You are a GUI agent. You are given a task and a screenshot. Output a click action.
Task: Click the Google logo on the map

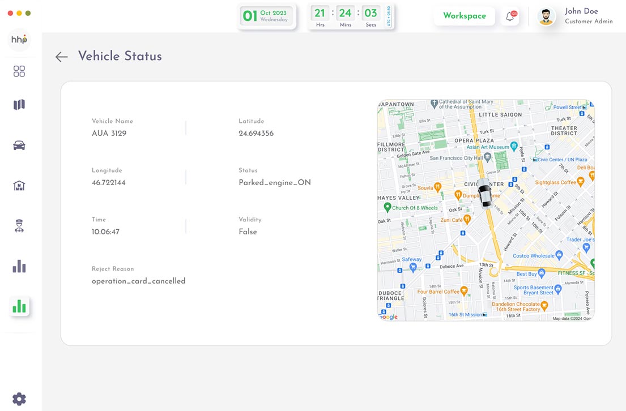point(389,316)
